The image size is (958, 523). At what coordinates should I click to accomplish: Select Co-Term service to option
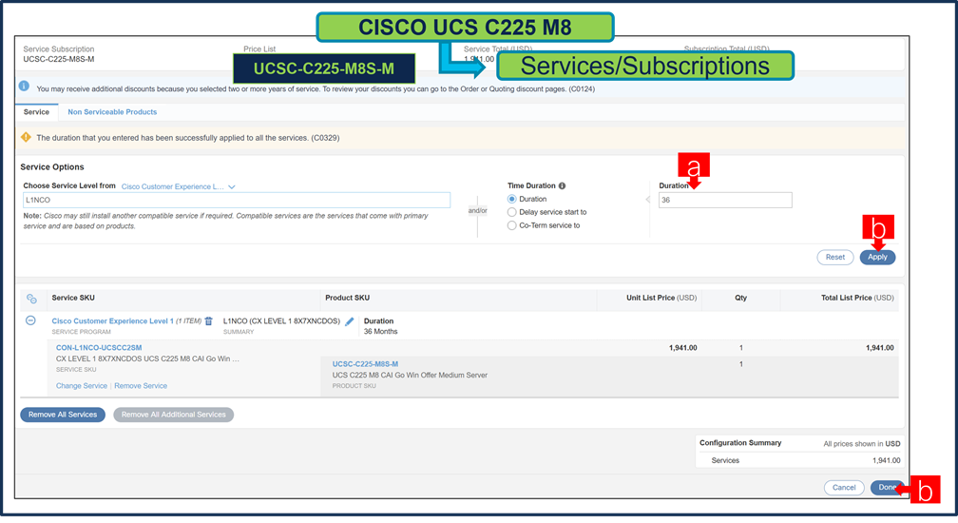512,225
